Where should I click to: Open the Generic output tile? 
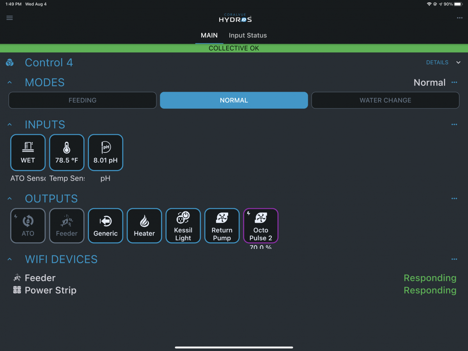click(x=106, y=226)
